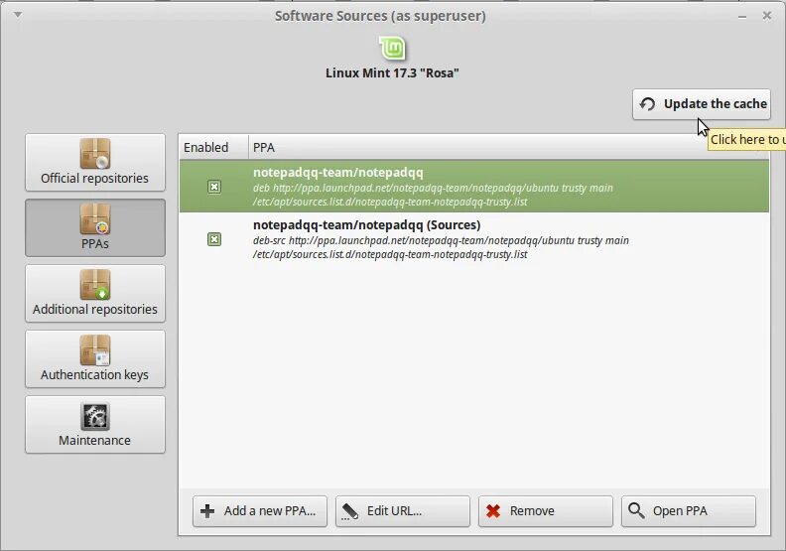Click the deb-src launchpad URL text line

pyautogui.click(x=441, y=240)
